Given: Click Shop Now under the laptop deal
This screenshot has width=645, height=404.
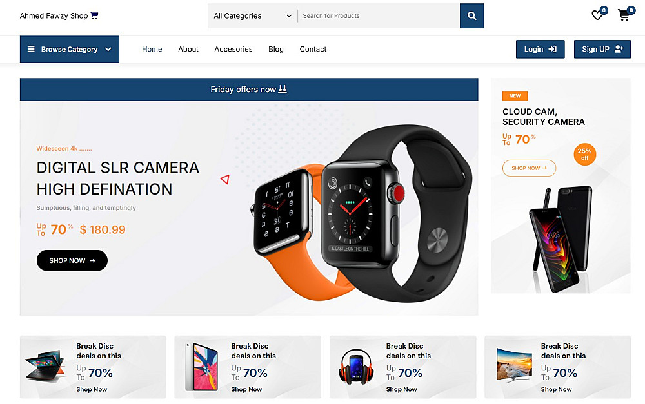Looking at the screenshot, I should pyautogui.click(x=92, y=389).
